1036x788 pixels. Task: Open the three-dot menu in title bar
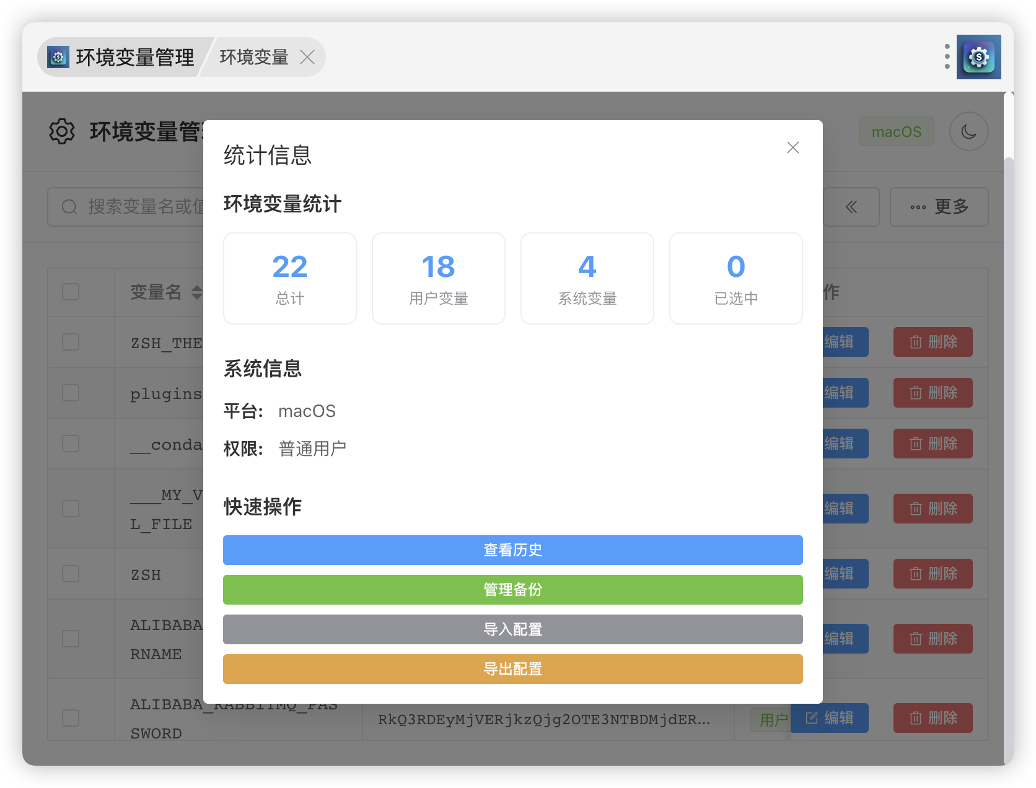click(947, 56)
